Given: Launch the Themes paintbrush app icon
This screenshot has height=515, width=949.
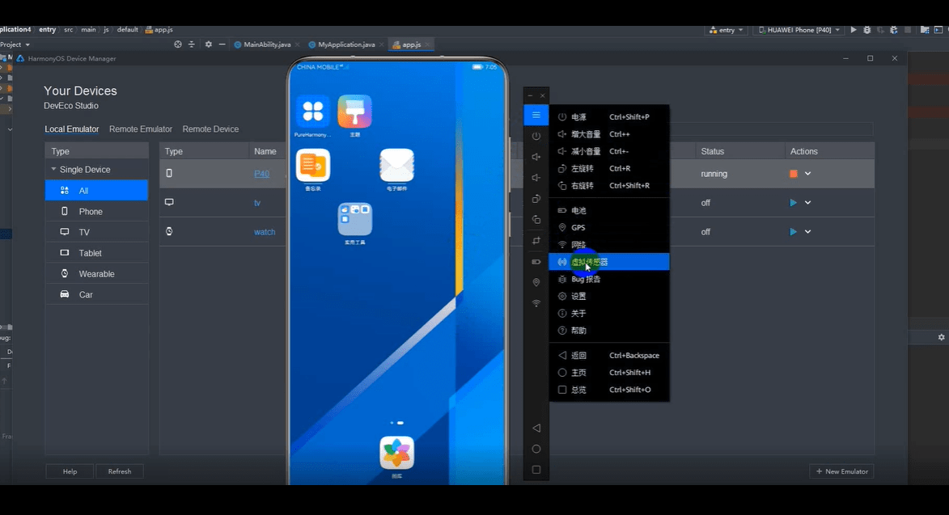Looking at the screenshot, I should pyautogui.click(x=354, y=112).
